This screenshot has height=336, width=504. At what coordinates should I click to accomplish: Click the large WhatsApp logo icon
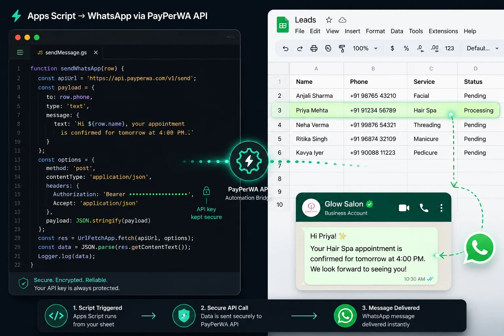coord(480,248)
